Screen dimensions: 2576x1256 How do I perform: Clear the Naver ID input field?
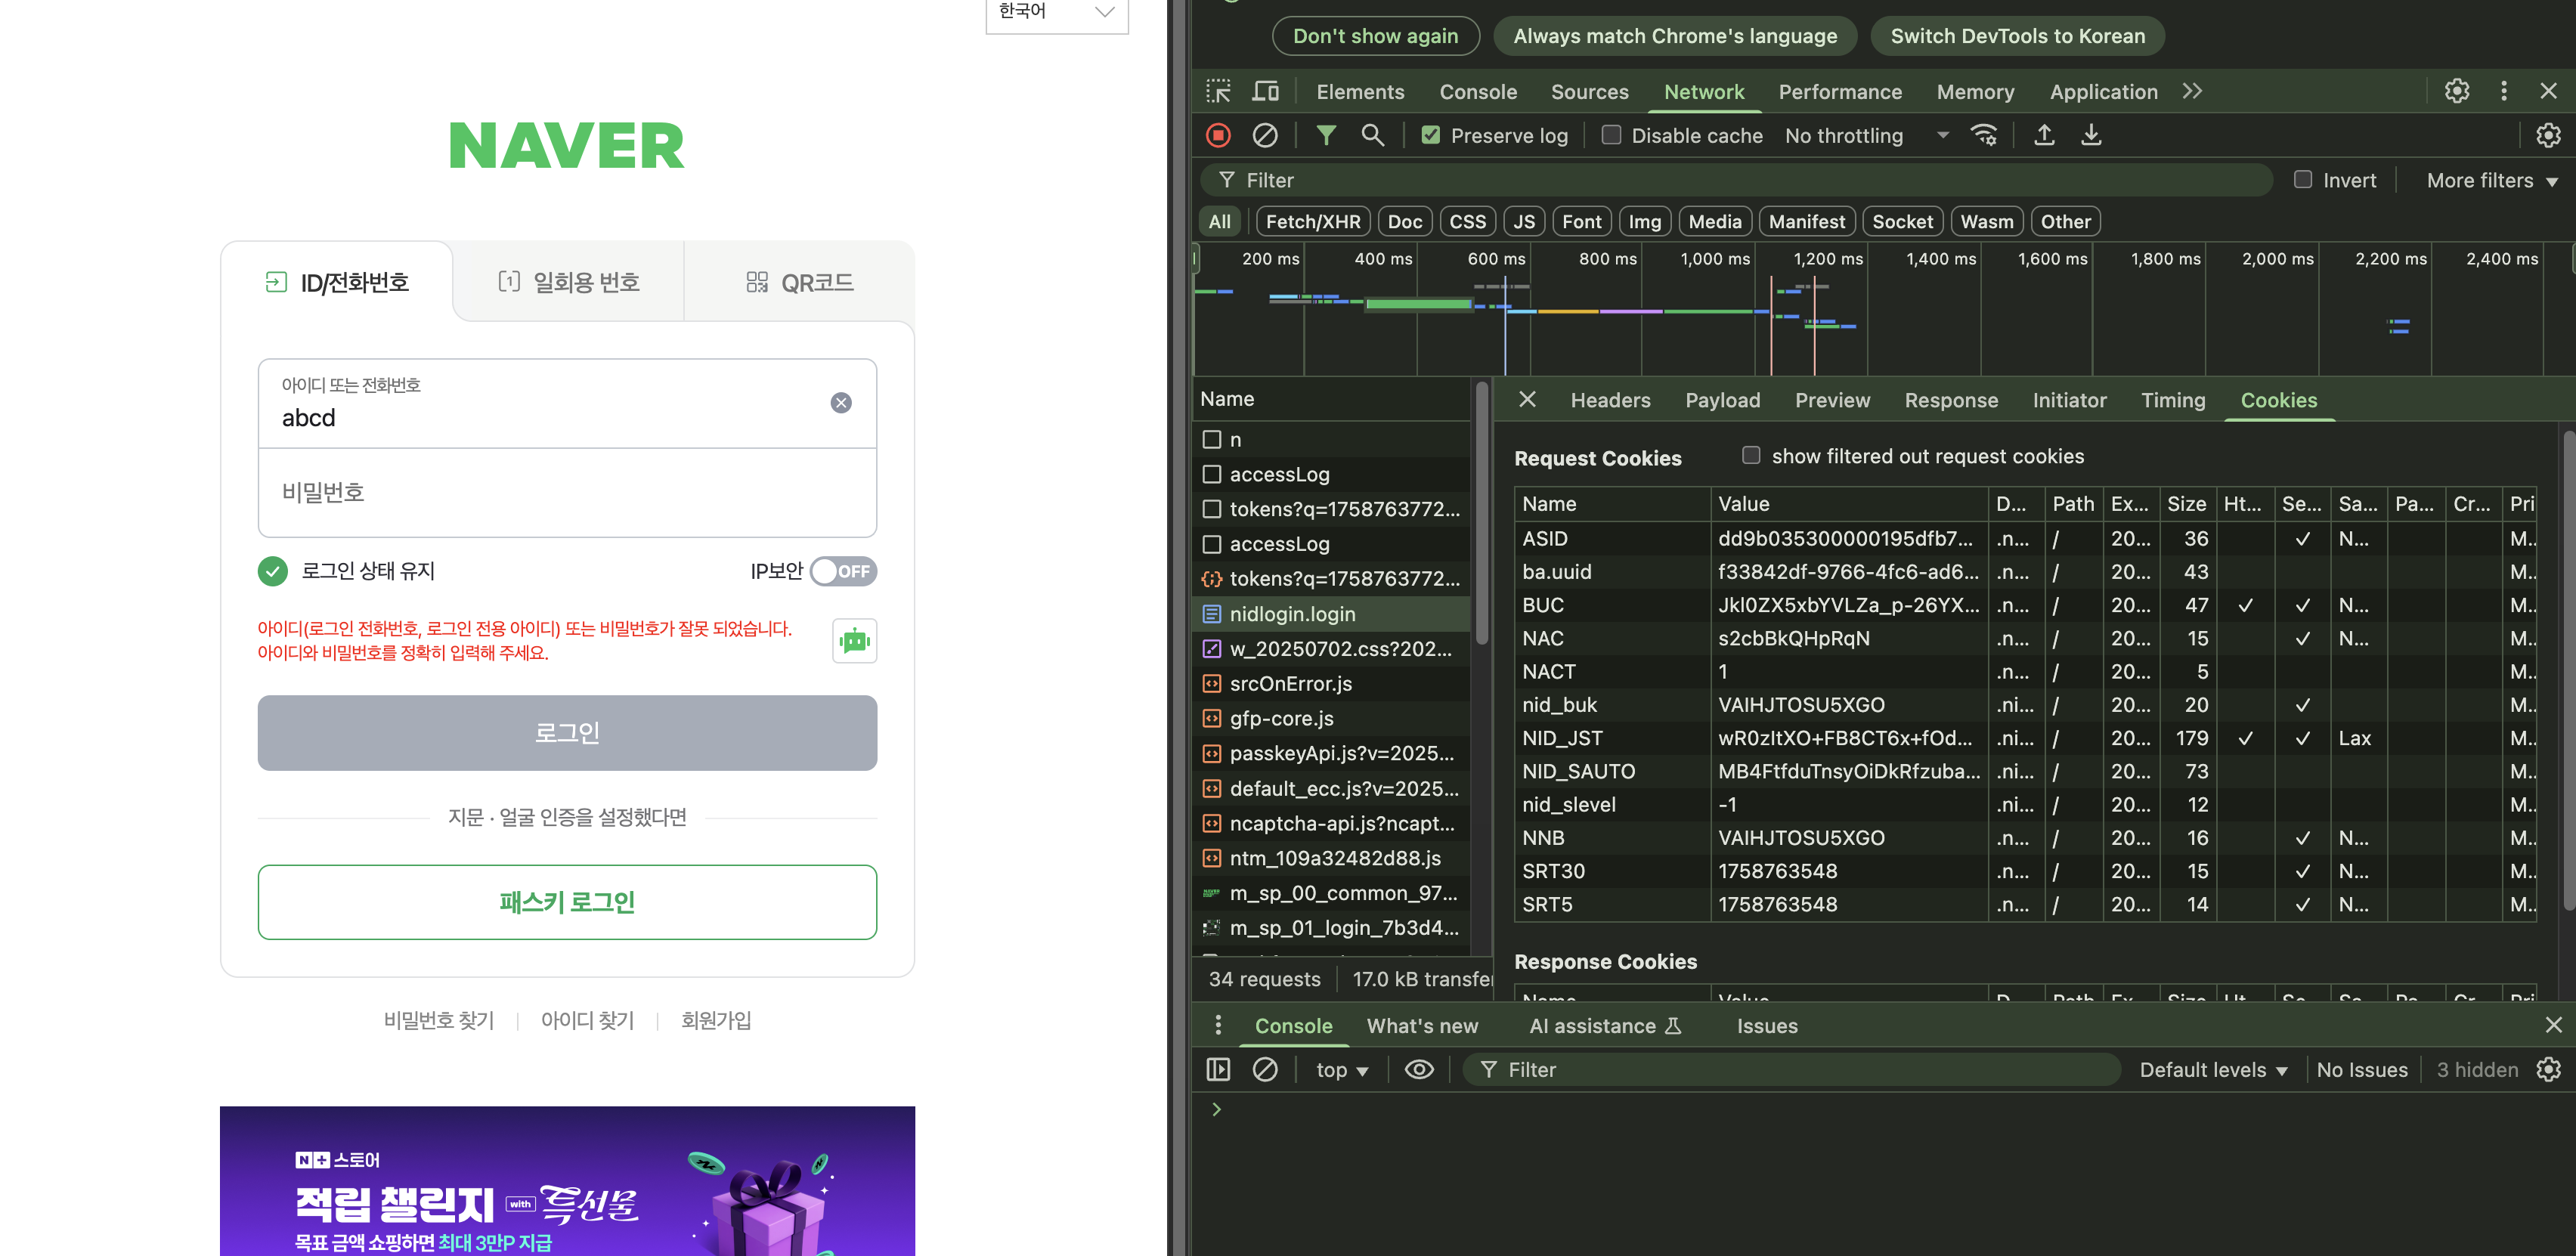click(x=841, y=402)
